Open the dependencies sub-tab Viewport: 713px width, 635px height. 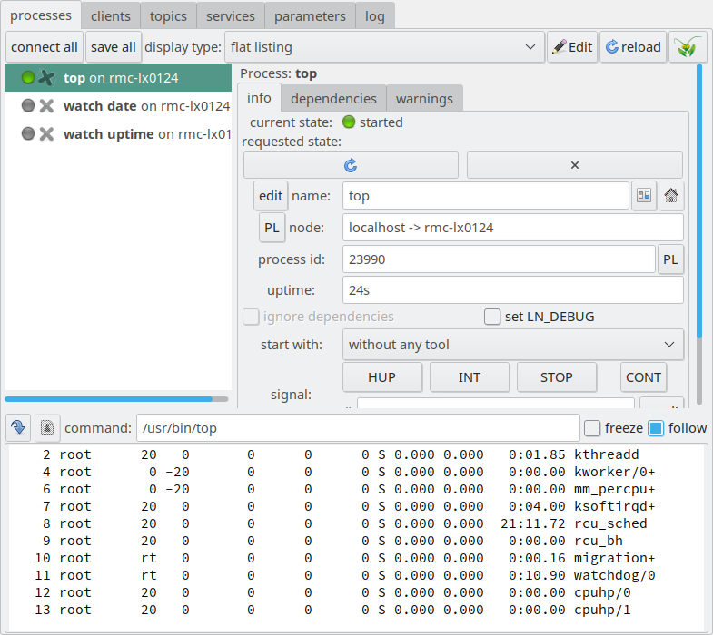pyautogui.click(x=333, y=99)
